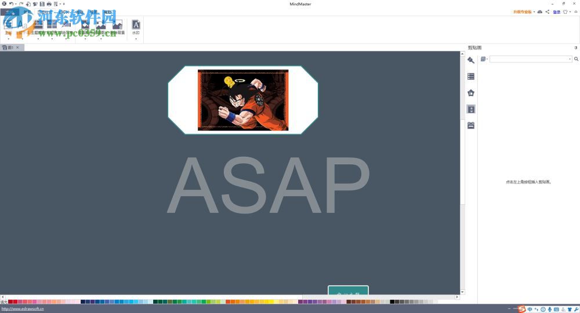Click the Print icon in quick access toolbar
580x313 pixels.
click(49, 4)
